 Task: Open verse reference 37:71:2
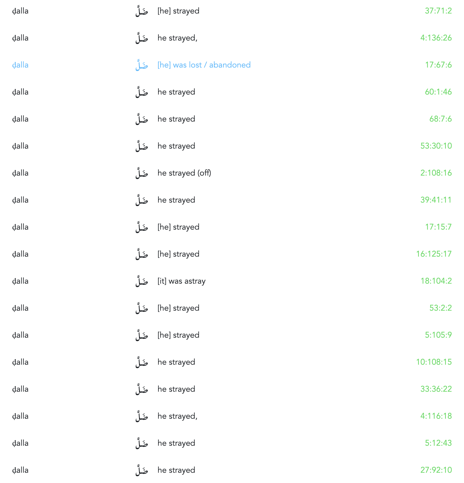pyautogui.click(x=438, y=11)
